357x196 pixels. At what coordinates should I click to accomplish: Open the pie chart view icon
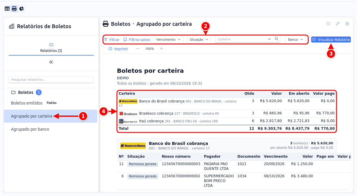(21, 9)
